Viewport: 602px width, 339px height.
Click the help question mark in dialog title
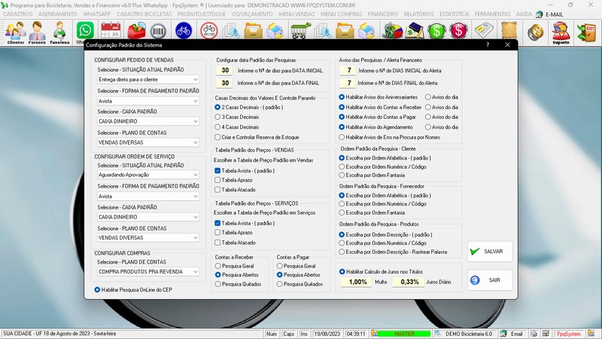(x=488, y=45)
